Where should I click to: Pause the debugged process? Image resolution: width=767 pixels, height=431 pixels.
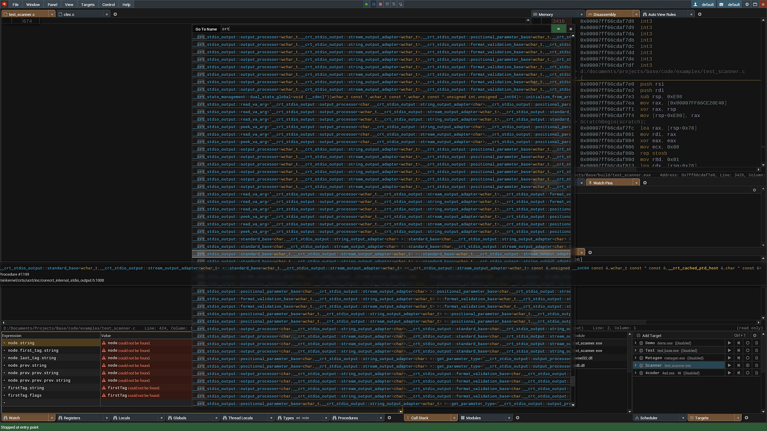tap(374, 4)
